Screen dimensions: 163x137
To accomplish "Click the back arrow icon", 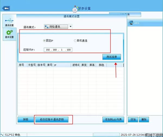I will click(x=6, y=8).
